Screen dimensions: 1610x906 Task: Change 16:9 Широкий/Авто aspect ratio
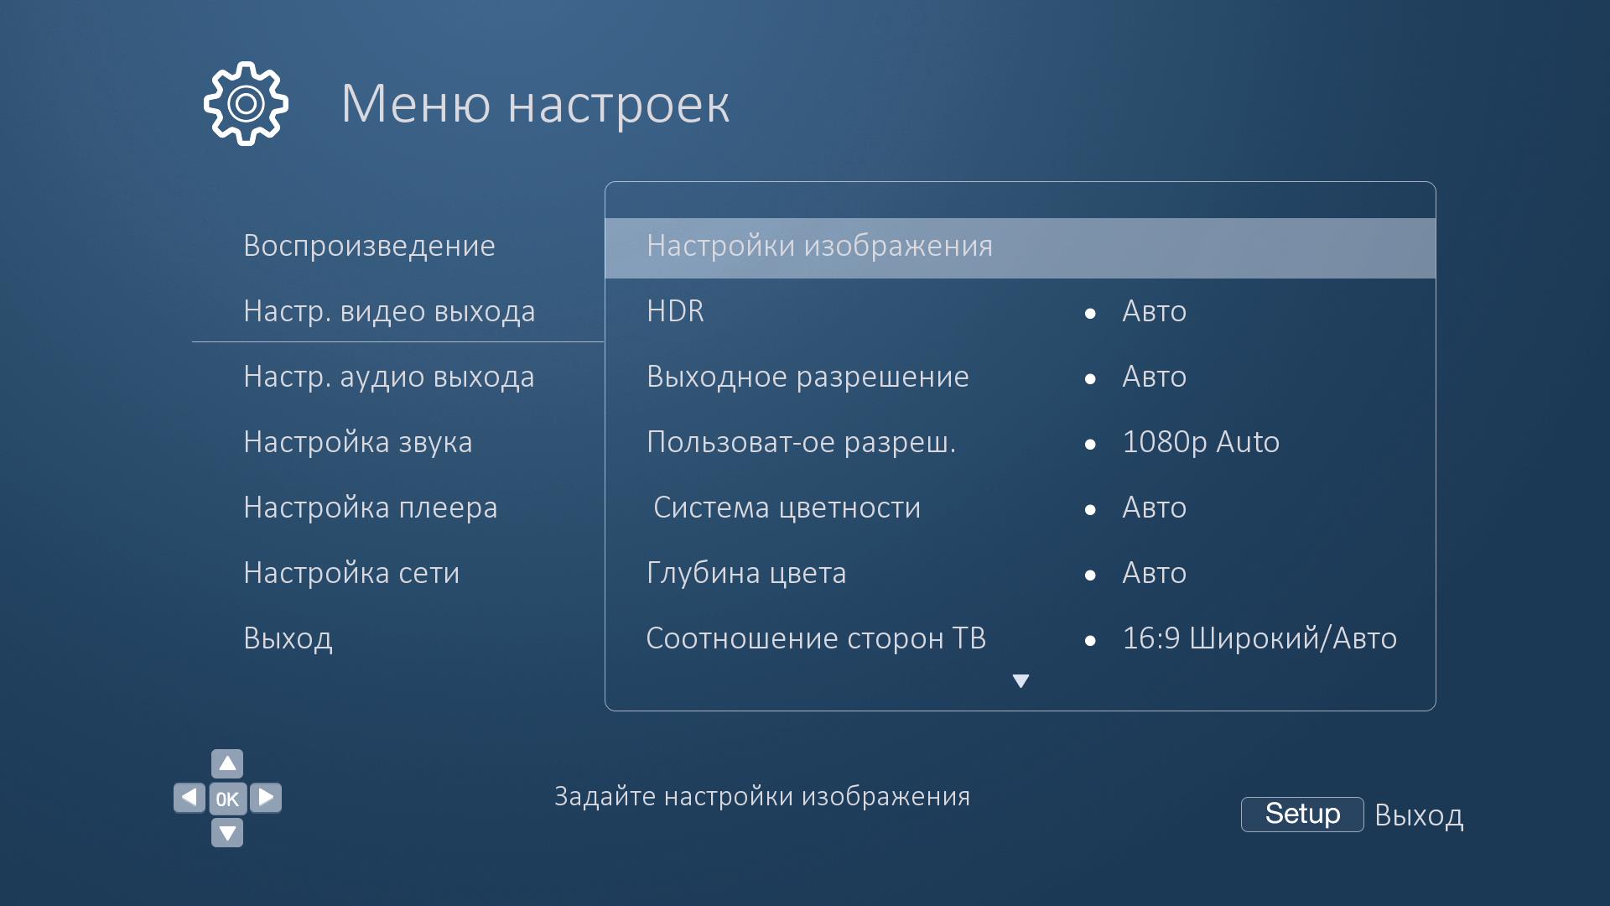coord(1259,638)
